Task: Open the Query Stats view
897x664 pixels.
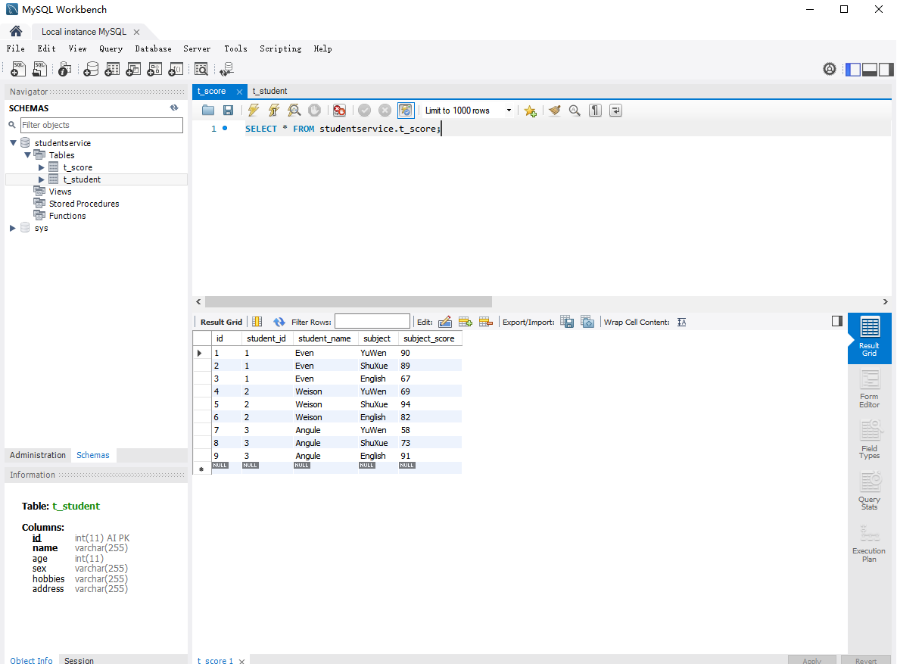Action: pos(870,491)
